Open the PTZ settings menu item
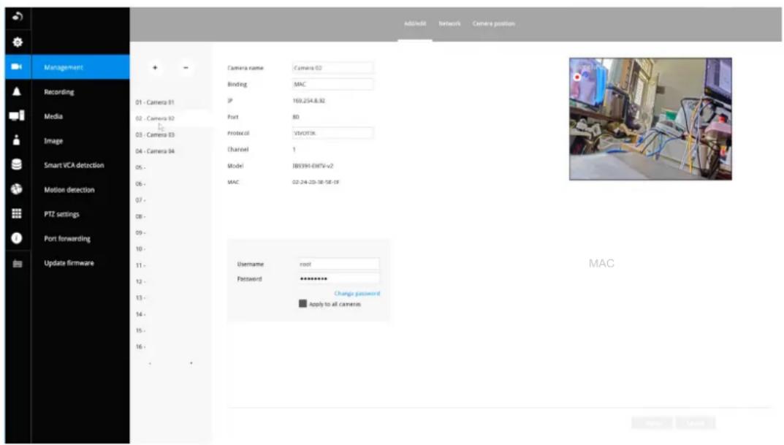 point(80,214)
